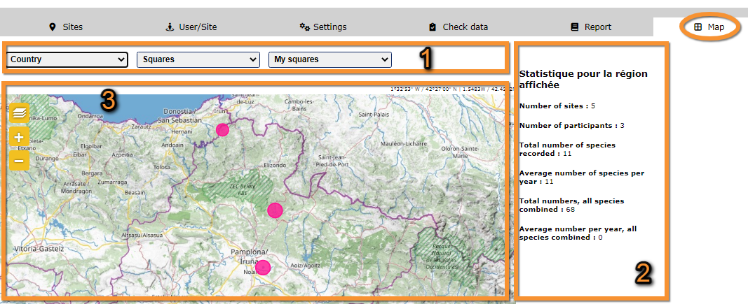Click the Statistique pour la région affichée heading
The height and width of the screenshot is (304, 748).
coord(583,79)
